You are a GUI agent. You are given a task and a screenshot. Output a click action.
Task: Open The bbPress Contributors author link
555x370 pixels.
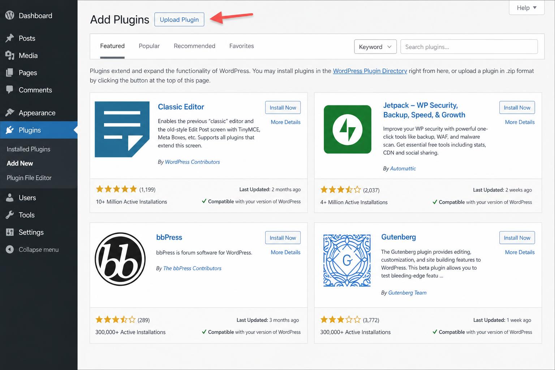(x=192, y=268)
